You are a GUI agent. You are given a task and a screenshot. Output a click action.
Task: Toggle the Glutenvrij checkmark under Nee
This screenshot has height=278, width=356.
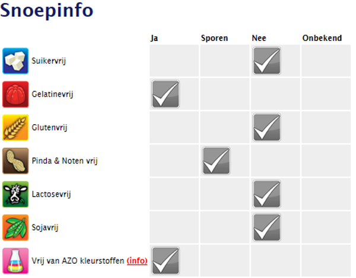(x=267, y=127)
